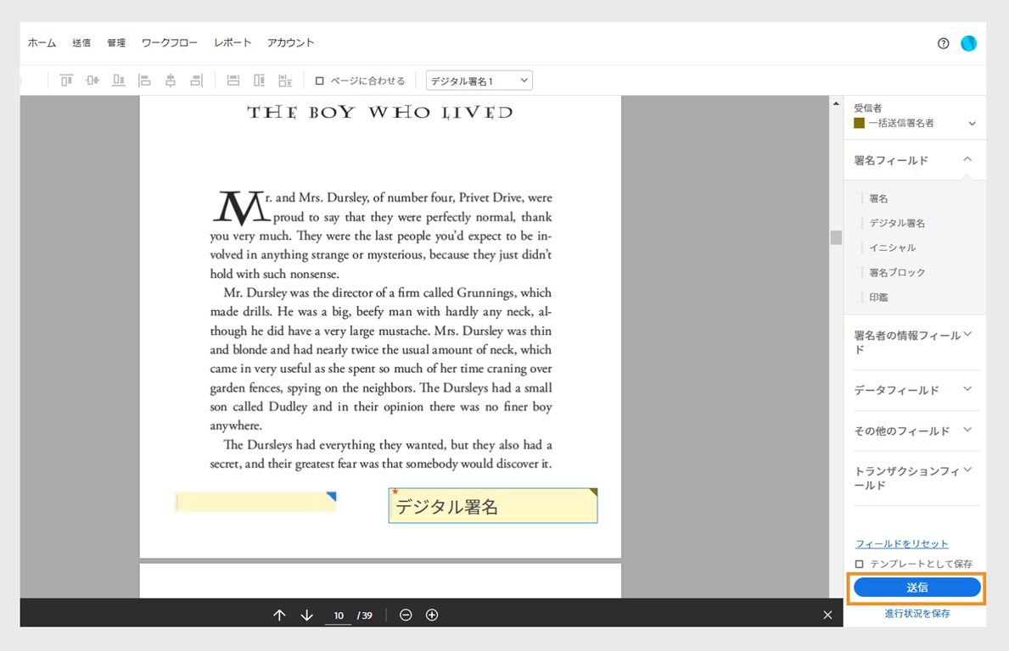
Task: Open the 管理 menu item
Action: [x=115, y=42]
